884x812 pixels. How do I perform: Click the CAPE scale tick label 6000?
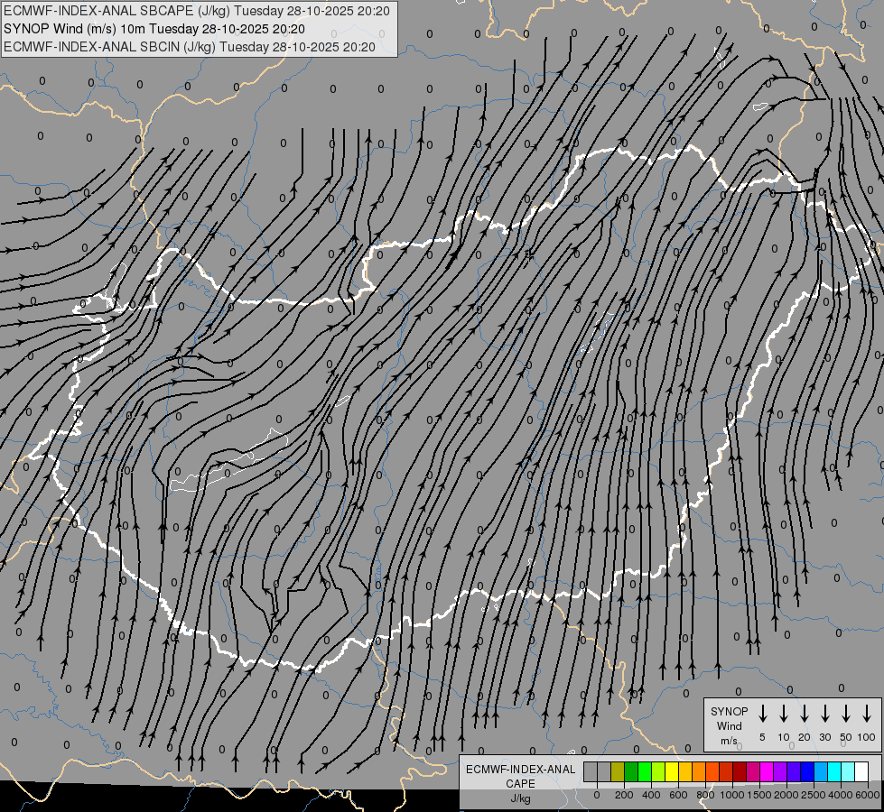868,795
